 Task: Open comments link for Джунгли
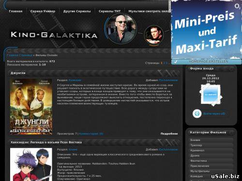[x=91, y=134]
